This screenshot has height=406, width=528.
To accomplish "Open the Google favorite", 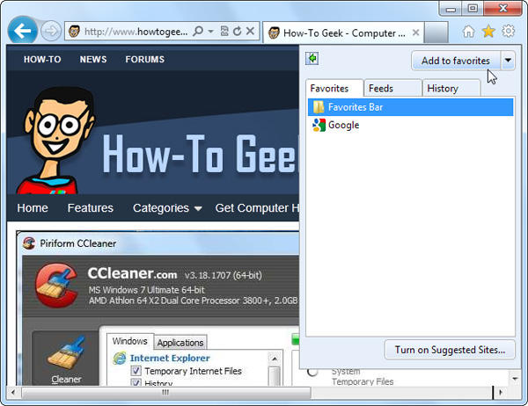I will 410,125.
